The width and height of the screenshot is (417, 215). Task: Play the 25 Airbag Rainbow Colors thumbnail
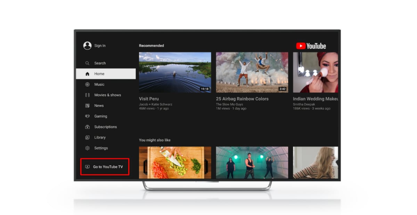pos(252,72)
